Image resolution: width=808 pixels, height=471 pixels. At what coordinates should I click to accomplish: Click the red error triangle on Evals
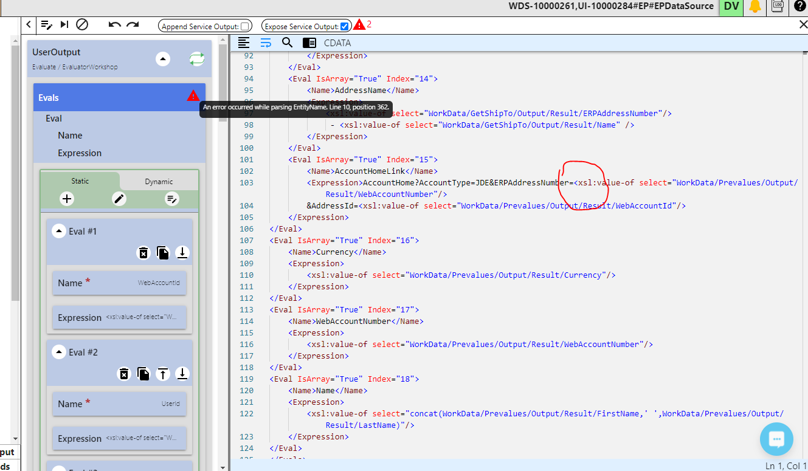pos(193,95)
